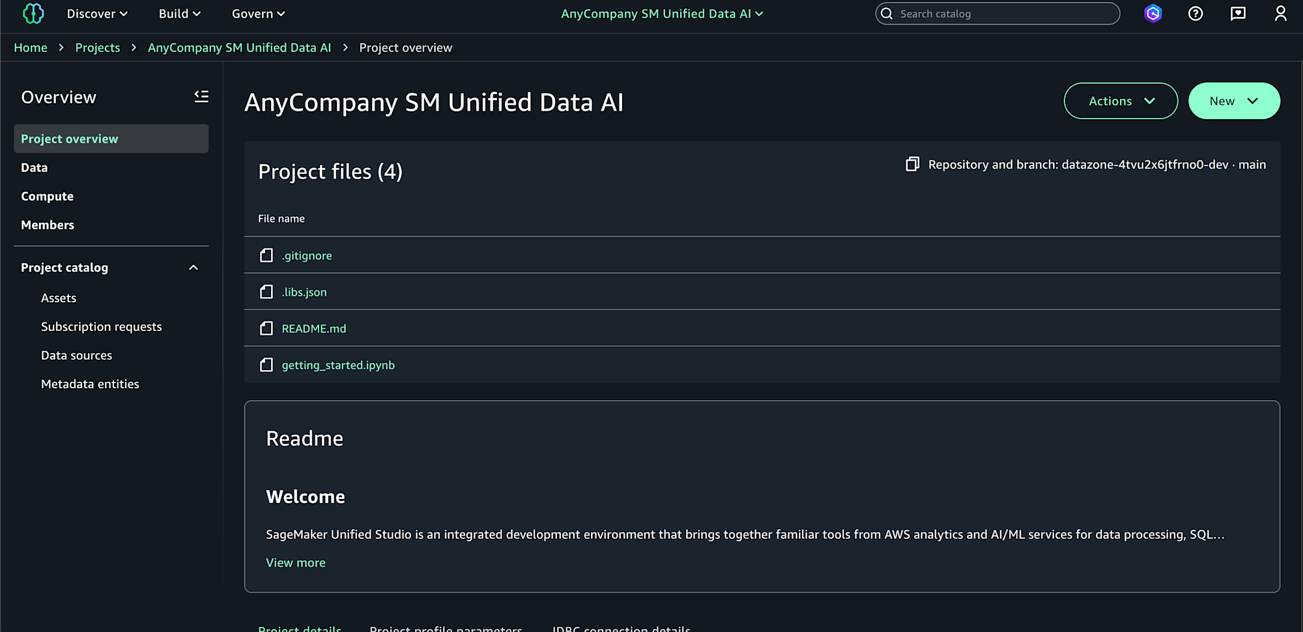Image resolution: width=1303 pixels, height=632 pixels.
Task: Open Metadata entities in sidebar
Action: 90,384
